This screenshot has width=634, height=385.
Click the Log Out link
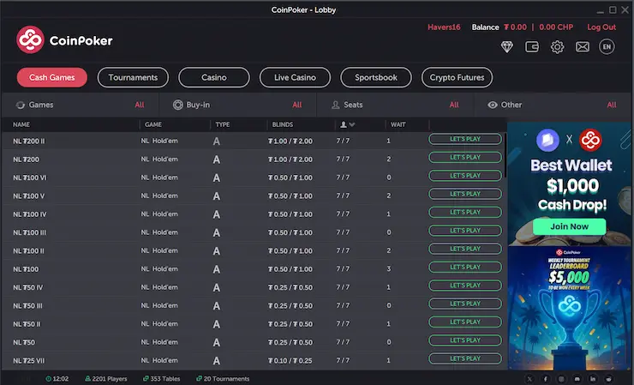601,27
